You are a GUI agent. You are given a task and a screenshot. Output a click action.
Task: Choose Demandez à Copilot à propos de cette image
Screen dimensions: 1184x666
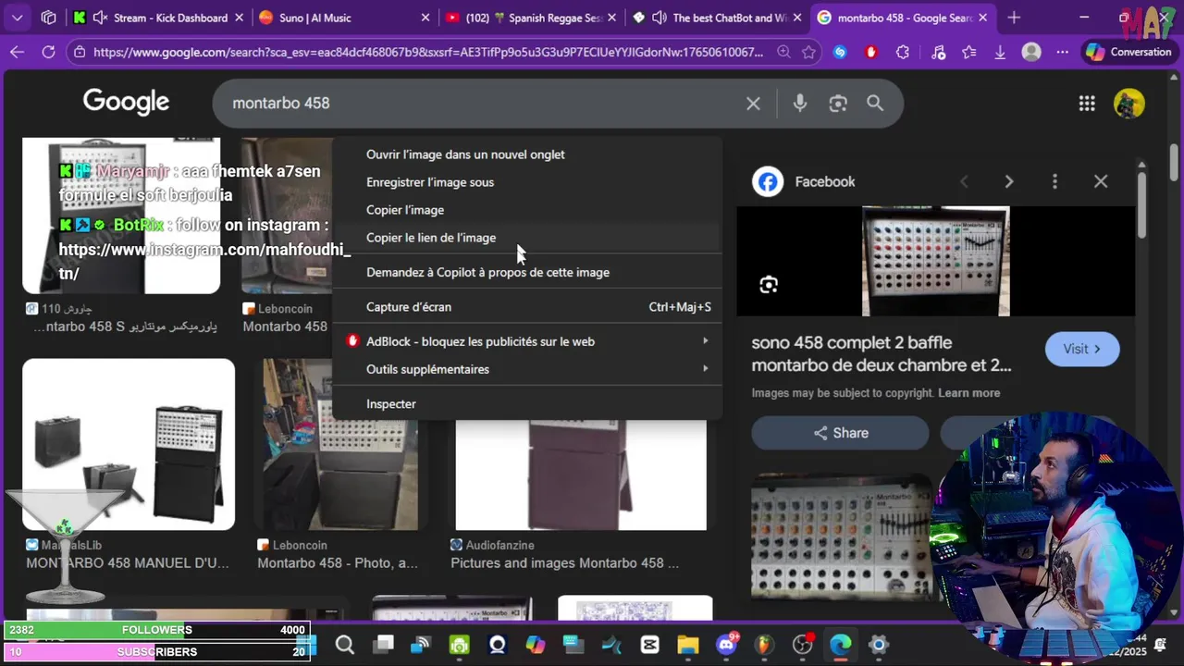[x=527, y=272]
